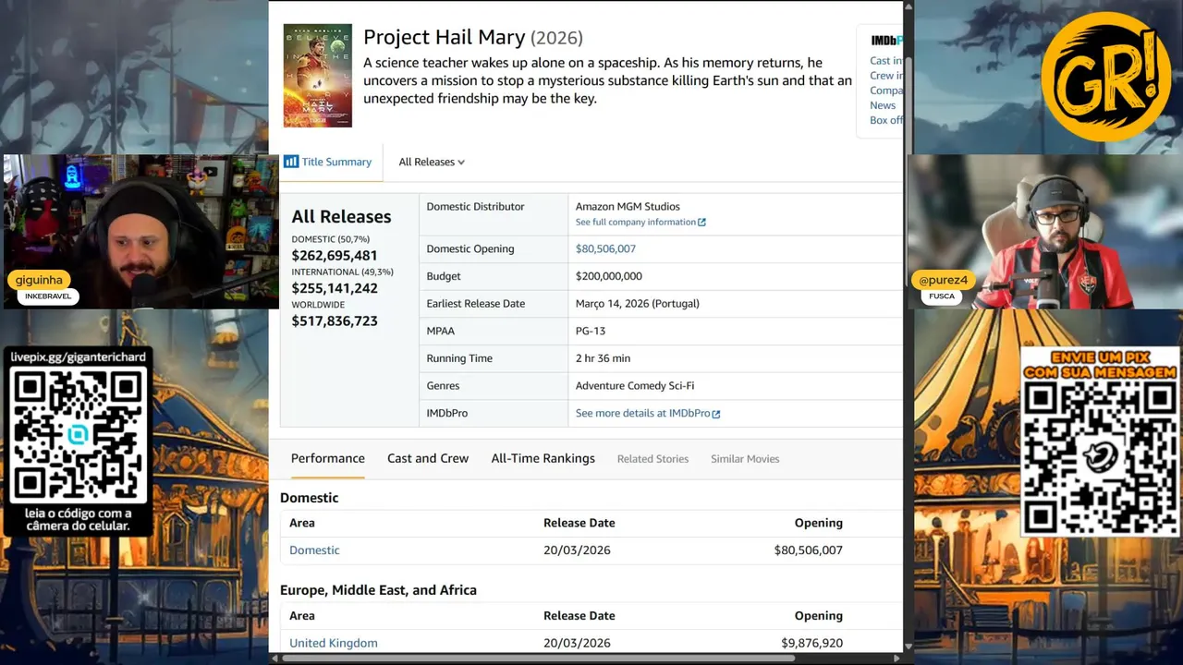Screen dimensions: 1183x665
Task: Click the Earliest Release Date Março 14, 2026
Action: point(638,304)
